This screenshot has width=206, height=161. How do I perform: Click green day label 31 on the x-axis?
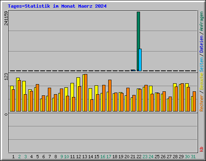193,157
